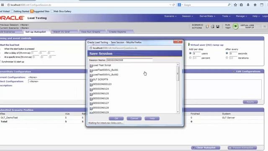Screen dimensions: 268x151
Task: Click the save scenario floppy icon
Action: (x=218, y=26)
